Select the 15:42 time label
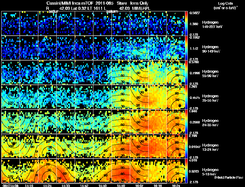Viewport: 245px width, 187px height. click(84, 185)
